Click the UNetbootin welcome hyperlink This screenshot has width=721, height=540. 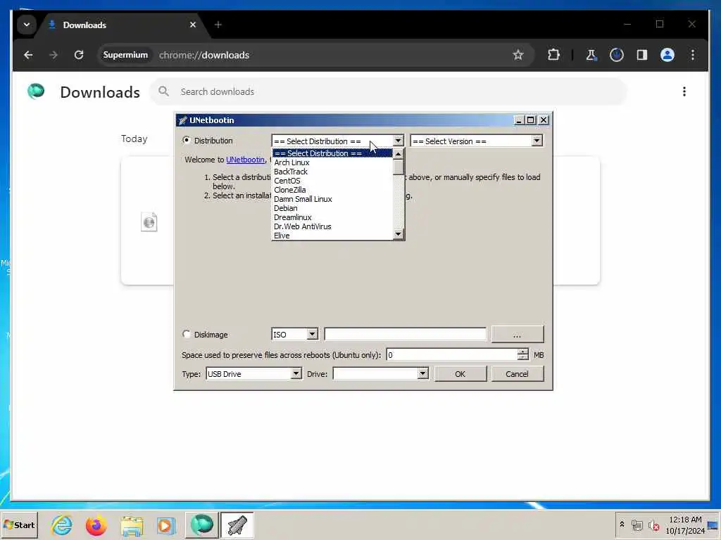[245, 160]
